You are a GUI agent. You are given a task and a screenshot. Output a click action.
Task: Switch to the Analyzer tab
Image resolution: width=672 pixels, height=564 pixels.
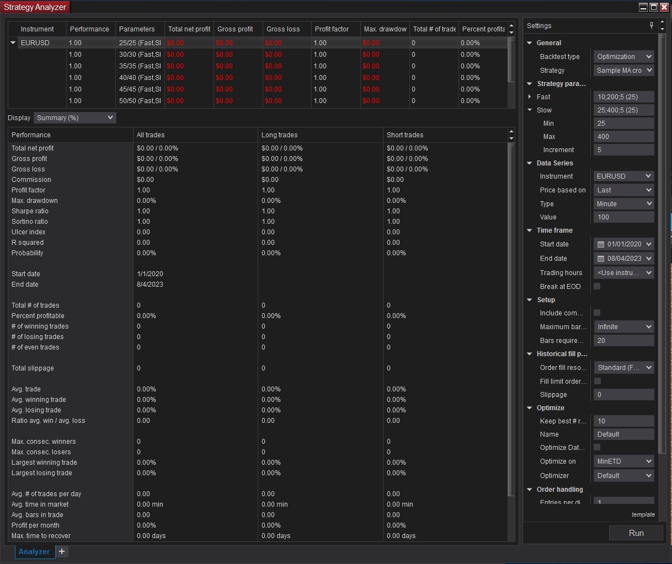click(x=34, y=551)
